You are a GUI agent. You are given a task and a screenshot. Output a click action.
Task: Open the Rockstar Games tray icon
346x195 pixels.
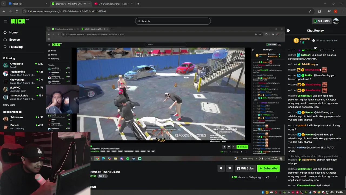pyautogui.click(x=267, y=192)
